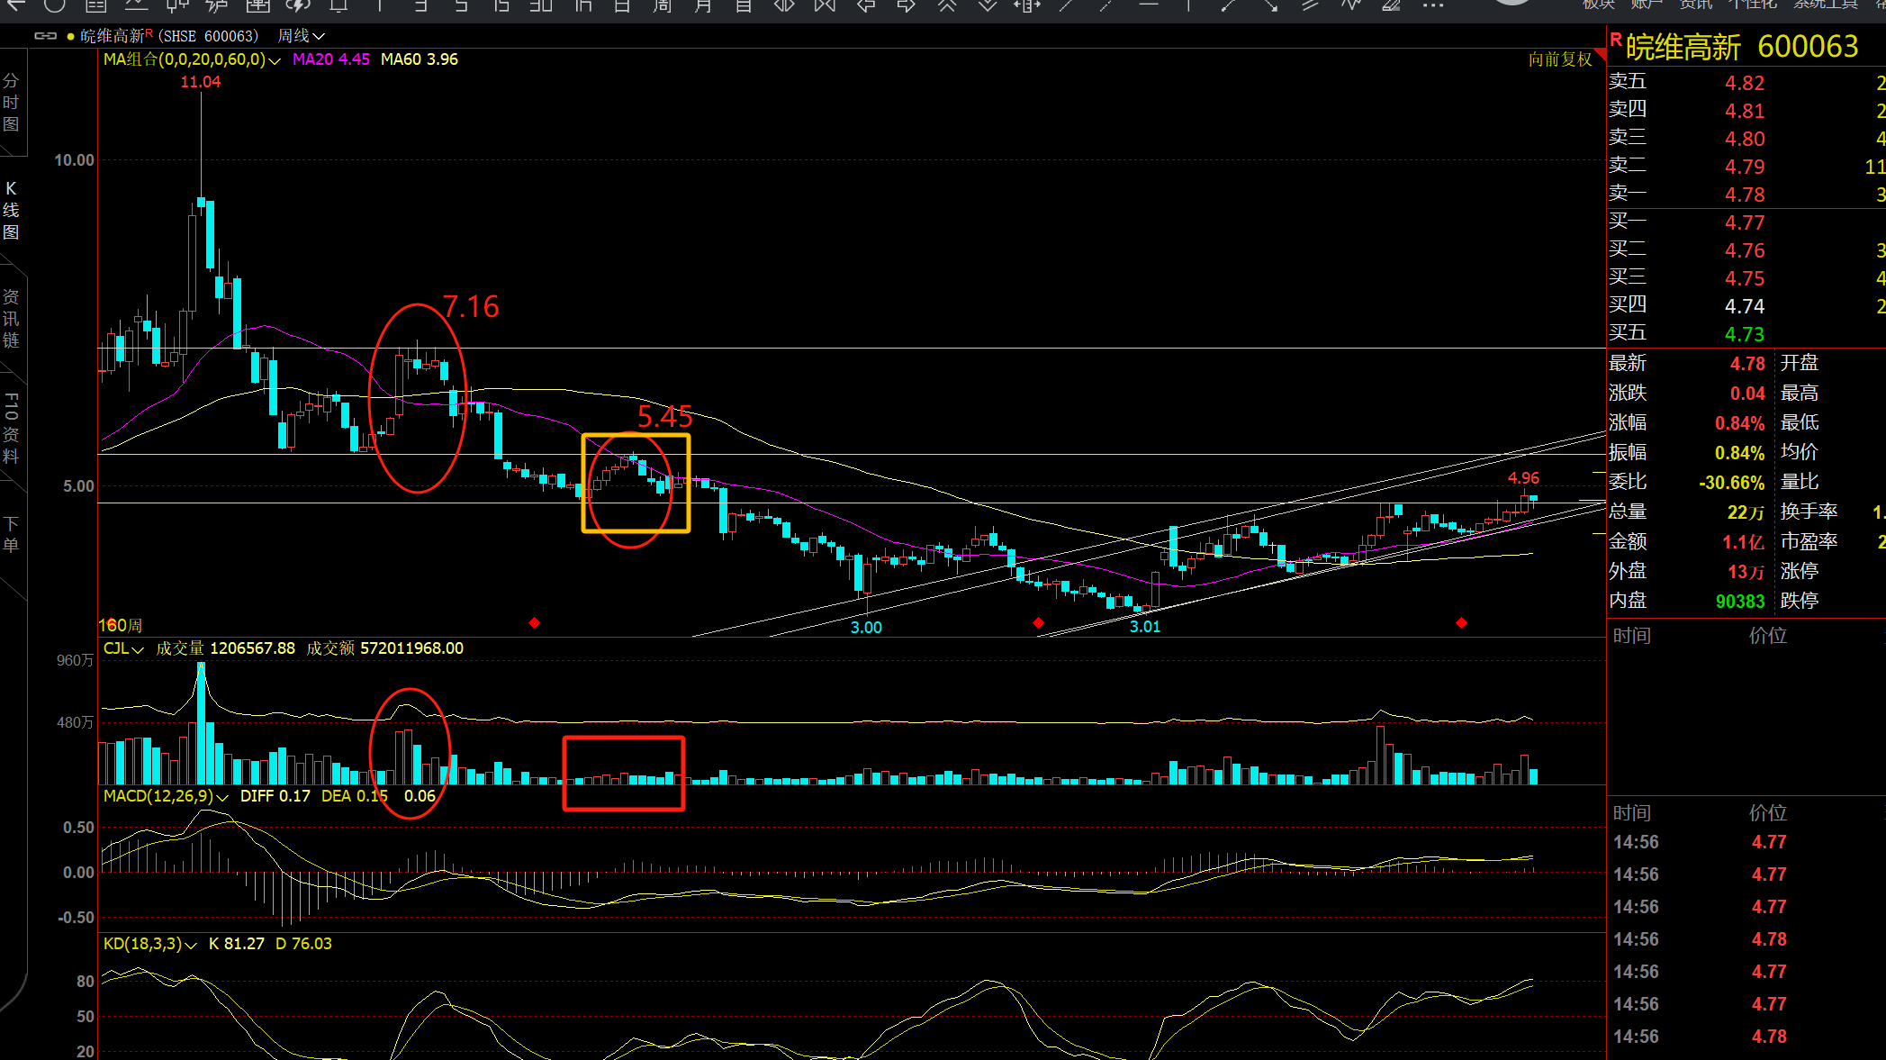
Task: Click 成交量 1206567.88 readout
Action: (225, 648)
